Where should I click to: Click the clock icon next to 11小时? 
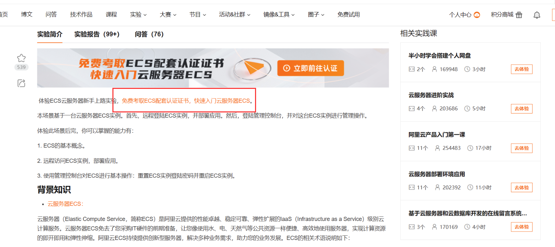click(470, 188)
